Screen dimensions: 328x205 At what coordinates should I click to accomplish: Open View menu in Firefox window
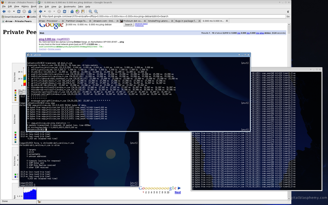pyautogui.click(x=16, y=7)
